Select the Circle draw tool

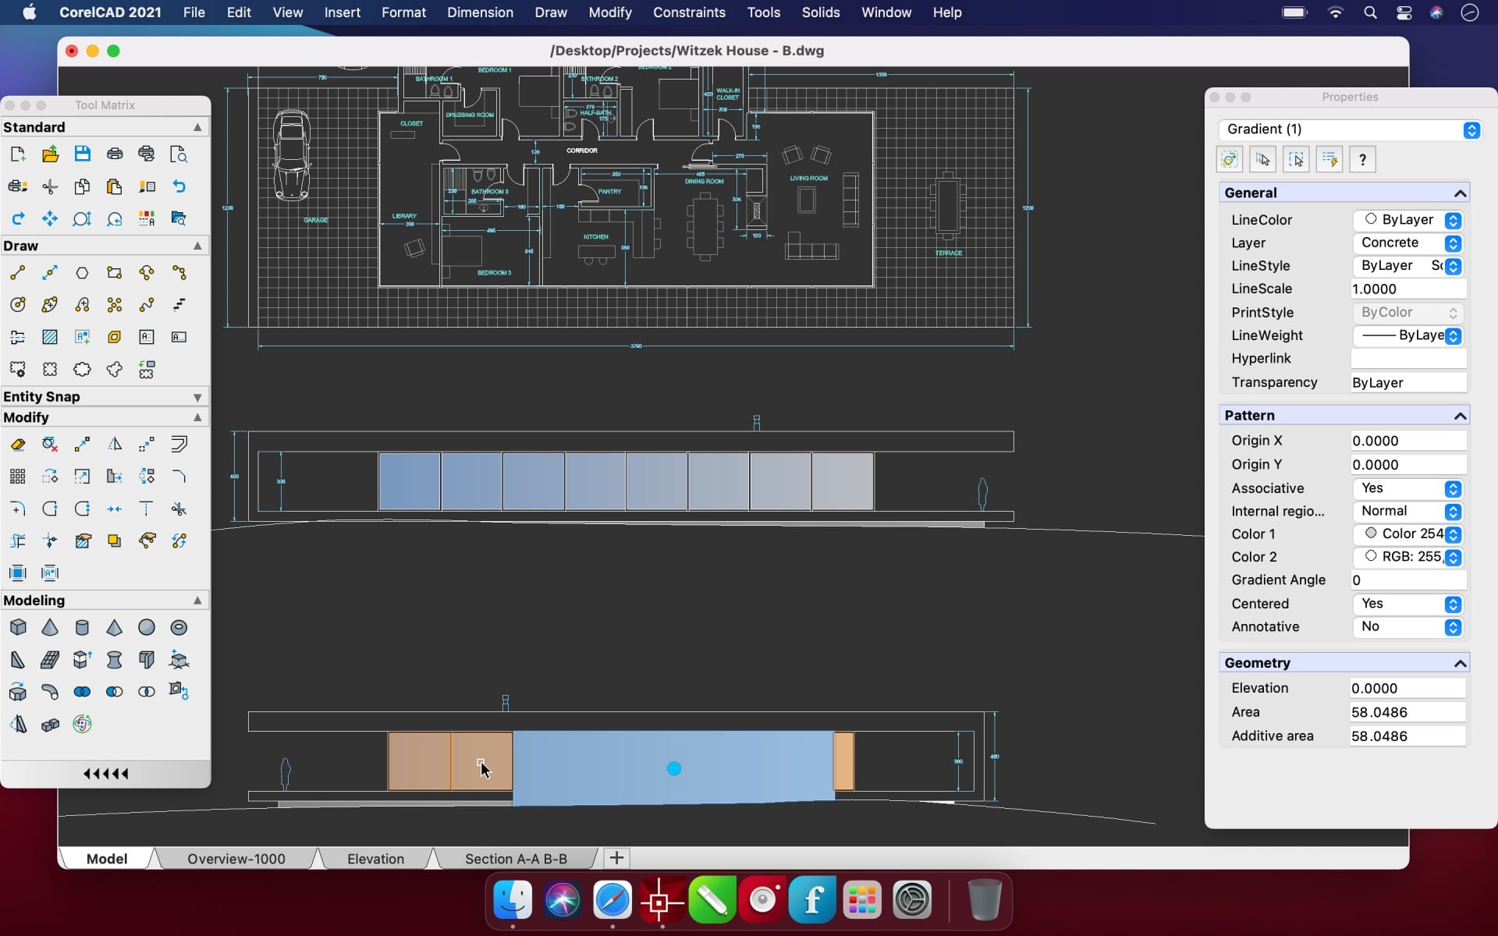point(18,305)
